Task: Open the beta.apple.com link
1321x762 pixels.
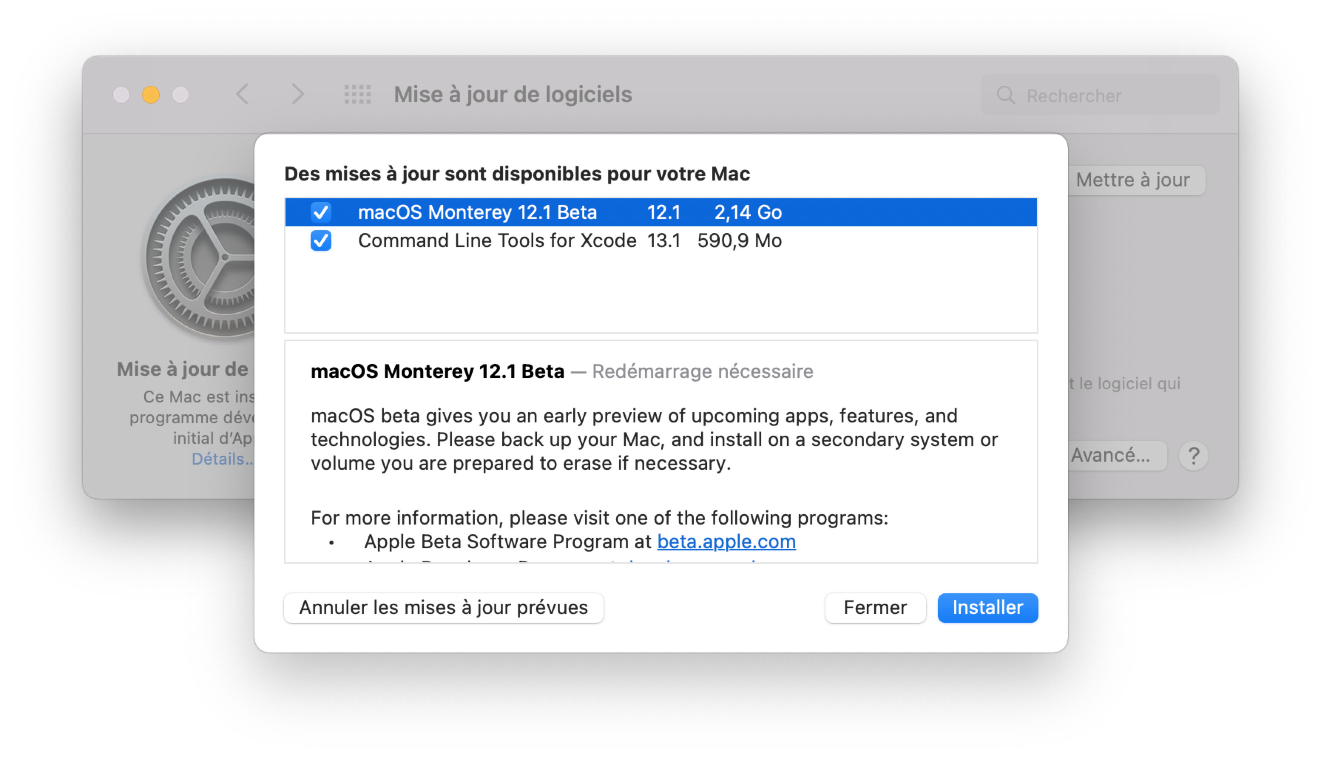Action: click(726, 542)
